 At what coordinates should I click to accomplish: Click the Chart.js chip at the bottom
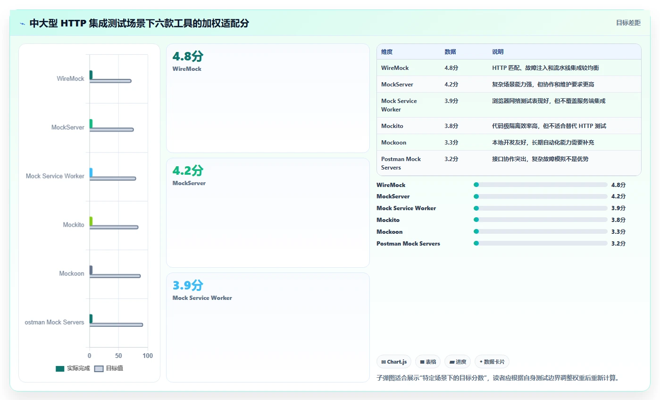pos(394,362)
